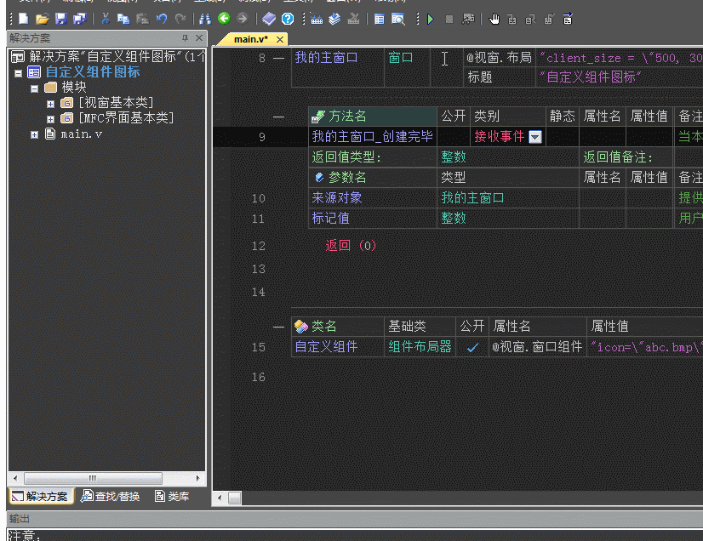Image resolution: width=703 pixels, height=541 pixels.
Task: Click solution panel scrollbar left arrow
Action: [x=15, y=478]
